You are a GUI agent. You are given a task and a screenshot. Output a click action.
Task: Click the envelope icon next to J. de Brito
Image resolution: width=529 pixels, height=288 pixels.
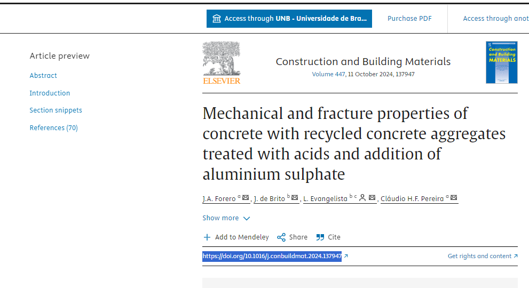point(295,198)
